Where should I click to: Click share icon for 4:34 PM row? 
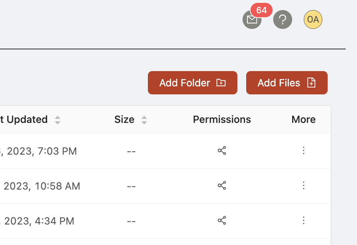click(222, 220)
